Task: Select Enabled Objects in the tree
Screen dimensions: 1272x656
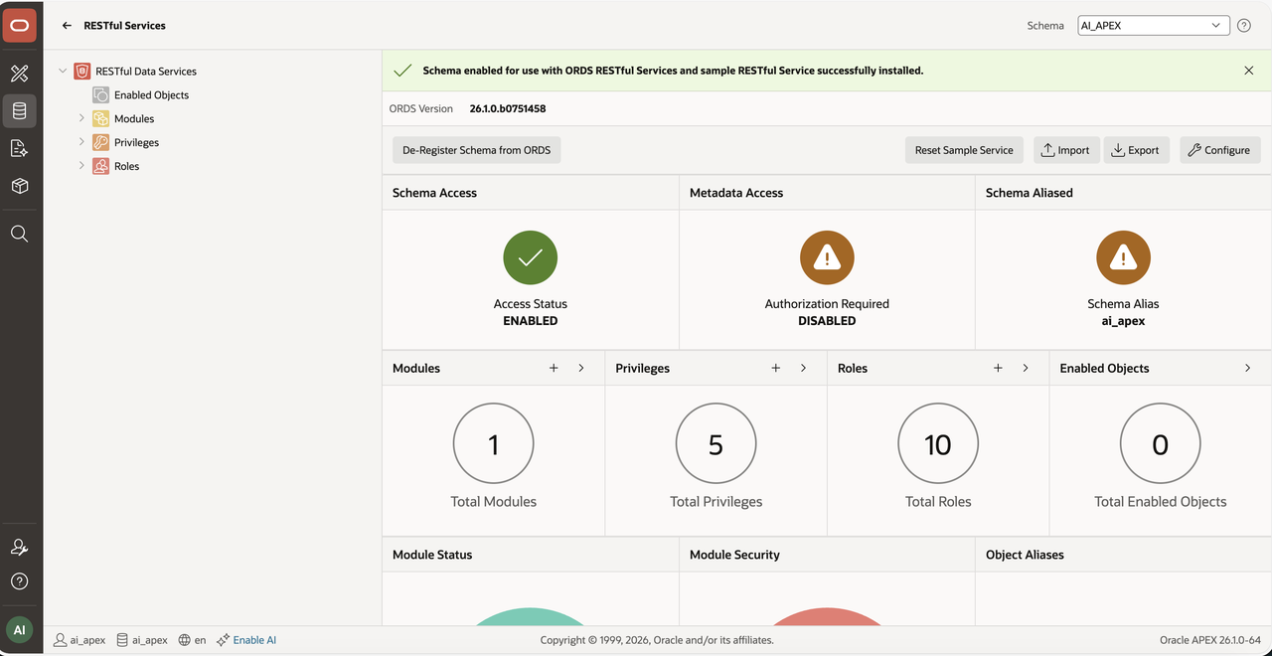Action: coord(151,95)
